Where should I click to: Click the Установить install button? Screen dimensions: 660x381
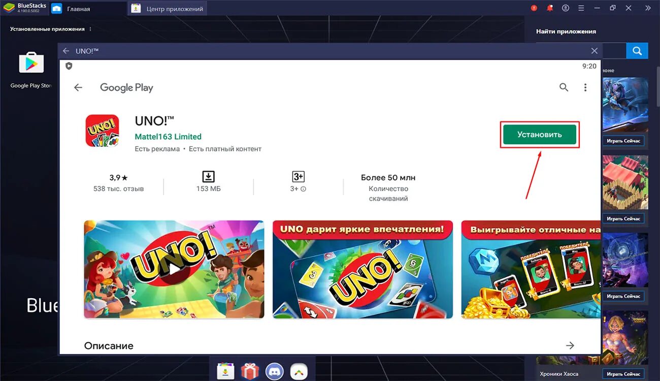pos(540,135)
